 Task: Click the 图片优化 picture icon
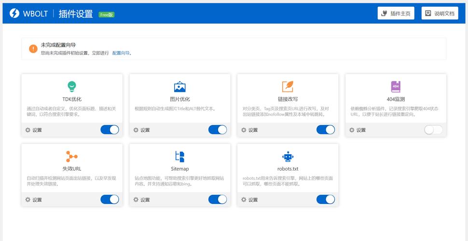179,87
